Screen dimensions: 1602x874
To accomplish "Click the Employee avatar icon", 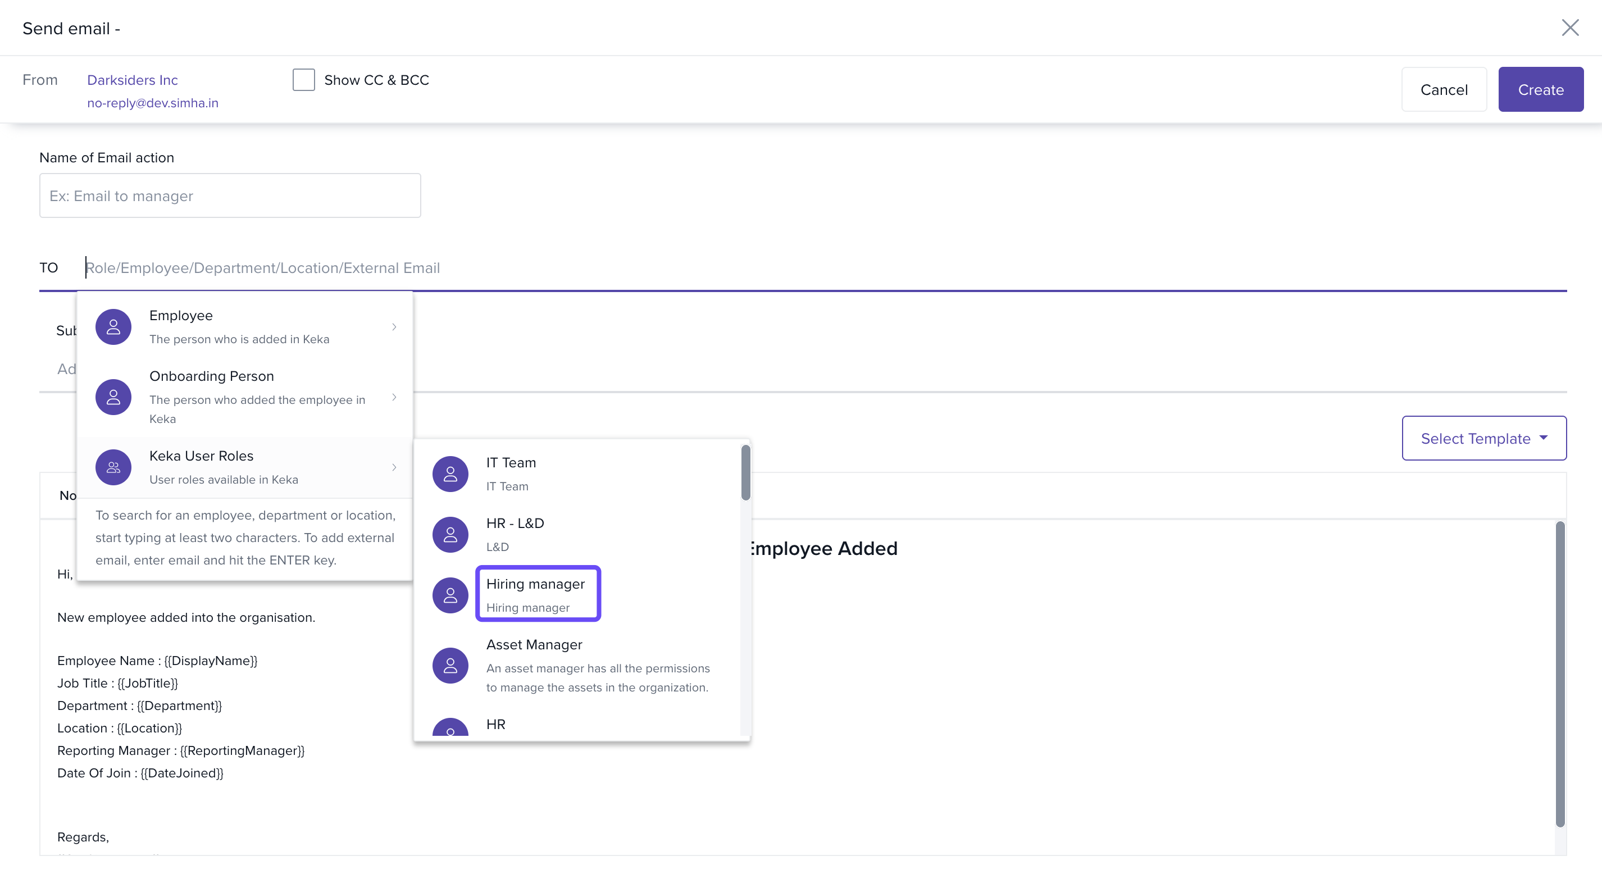I will click(113, 326).
